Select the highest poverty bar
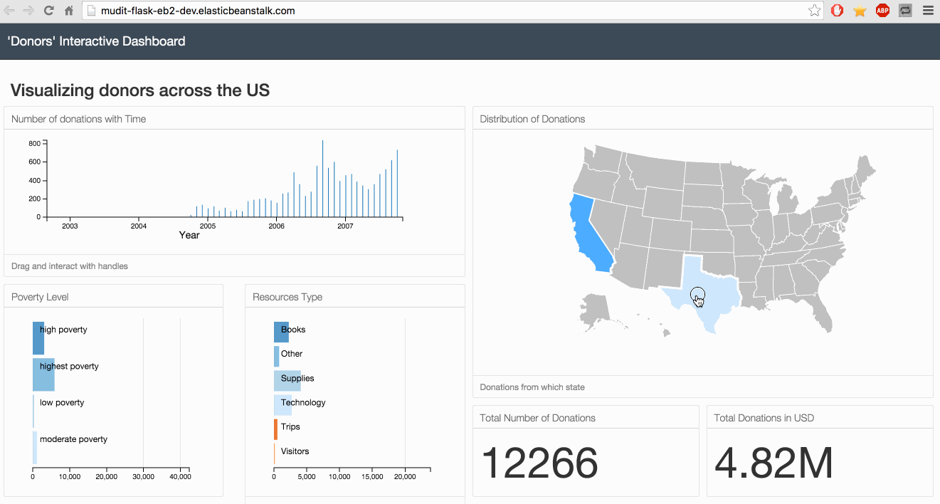The width and height of the screenshot is (940, 504). click(x=43, y=374)
